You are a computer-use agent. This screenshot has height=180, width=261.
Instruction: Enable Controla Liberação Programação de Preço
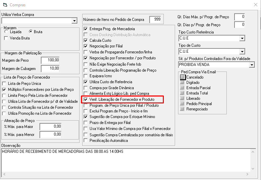click(86, 70)
